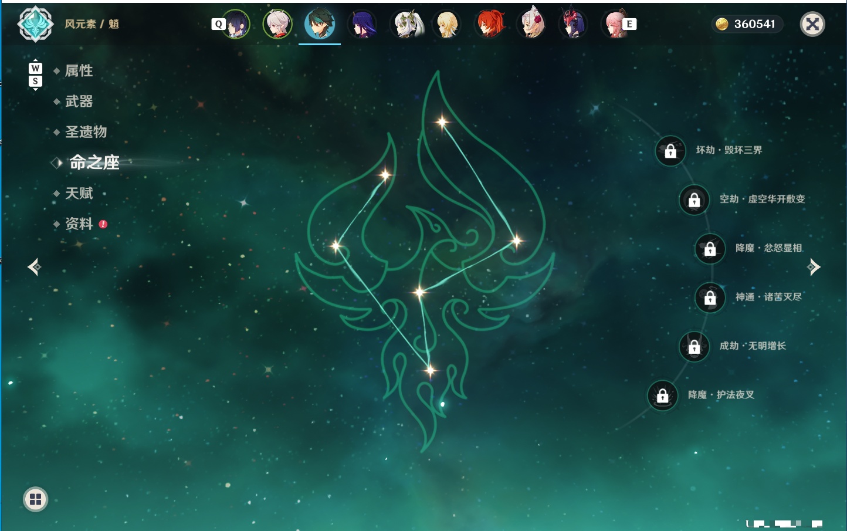Close the character screen with X button
Image resolution: width=847 pixels, height=531 pixels.
point(812,24)
